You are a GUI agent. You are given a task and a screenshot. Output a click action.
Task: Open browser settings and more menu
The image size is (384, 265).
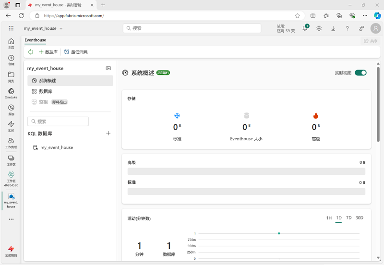click(365, 16)
